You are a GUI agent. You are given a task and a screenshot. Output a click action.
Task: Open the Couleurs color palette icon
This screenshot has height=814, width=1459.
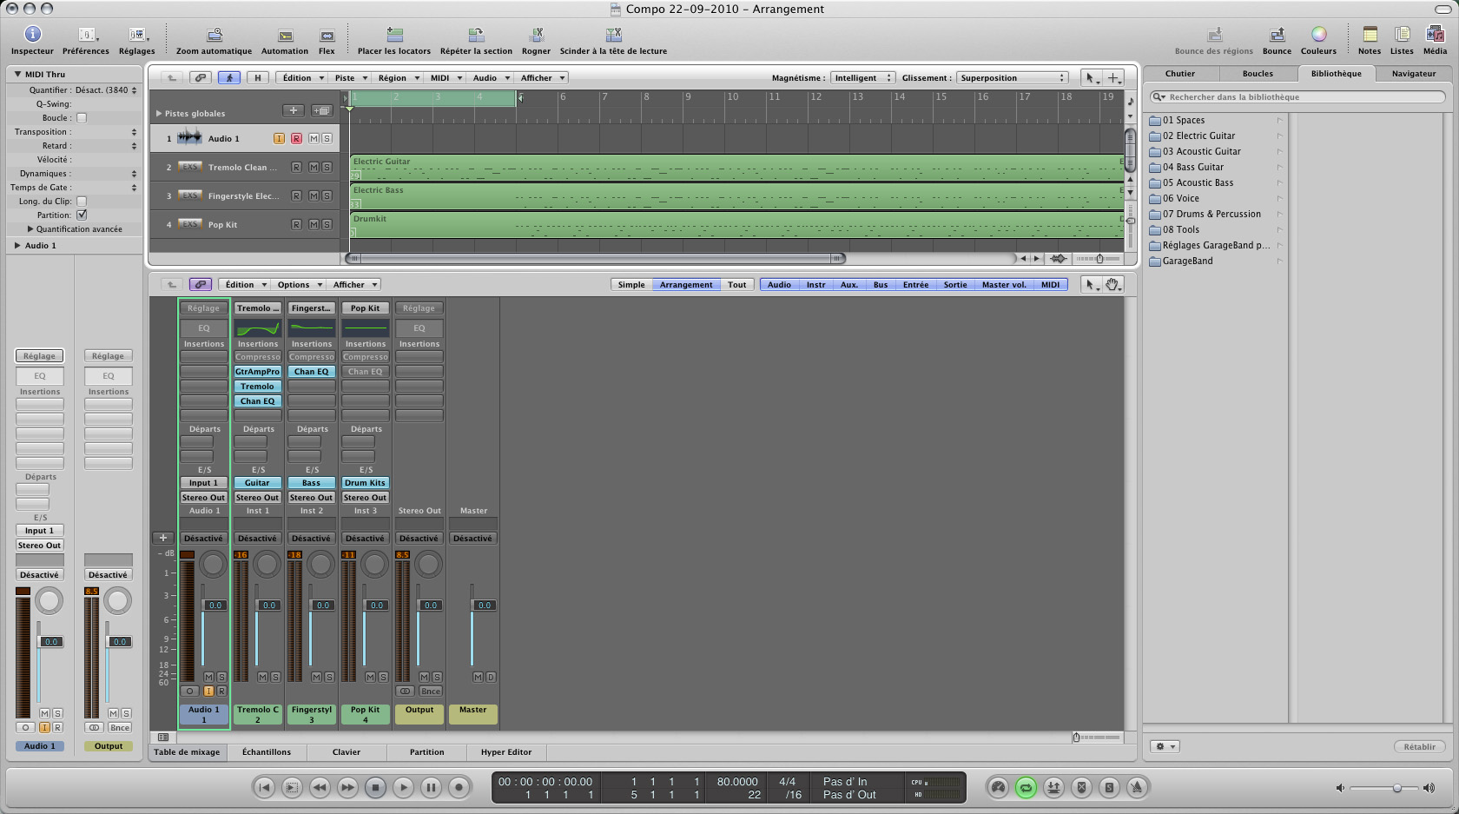pyautogui.click(x=1318, y=35)
